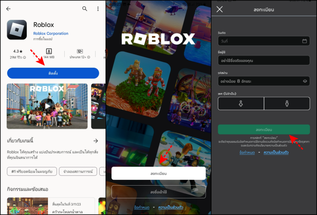Go back with the Play Store arrow
Screen dimensions: 317x215
click(8, 9)
